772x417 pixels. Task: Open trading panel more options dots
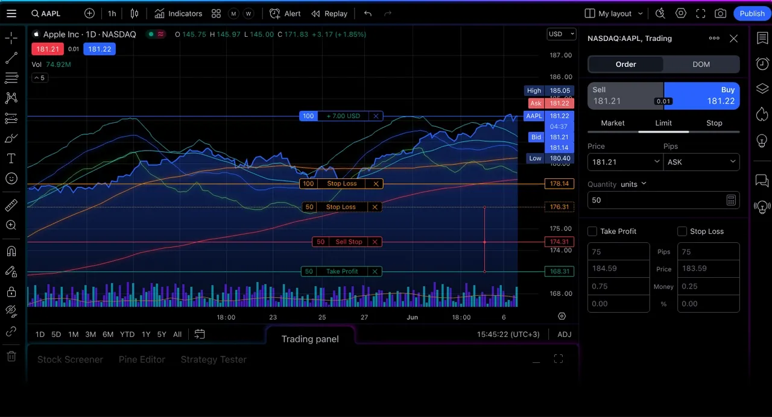point(714,38)
